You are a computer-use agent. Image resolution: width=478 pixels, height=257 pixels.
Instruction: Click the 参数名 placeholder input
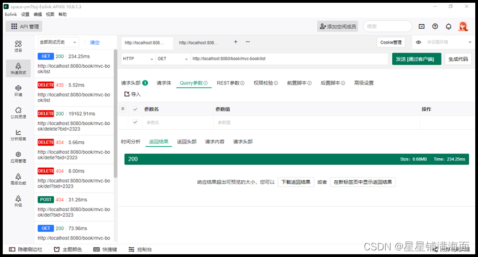tap(178, 122)
